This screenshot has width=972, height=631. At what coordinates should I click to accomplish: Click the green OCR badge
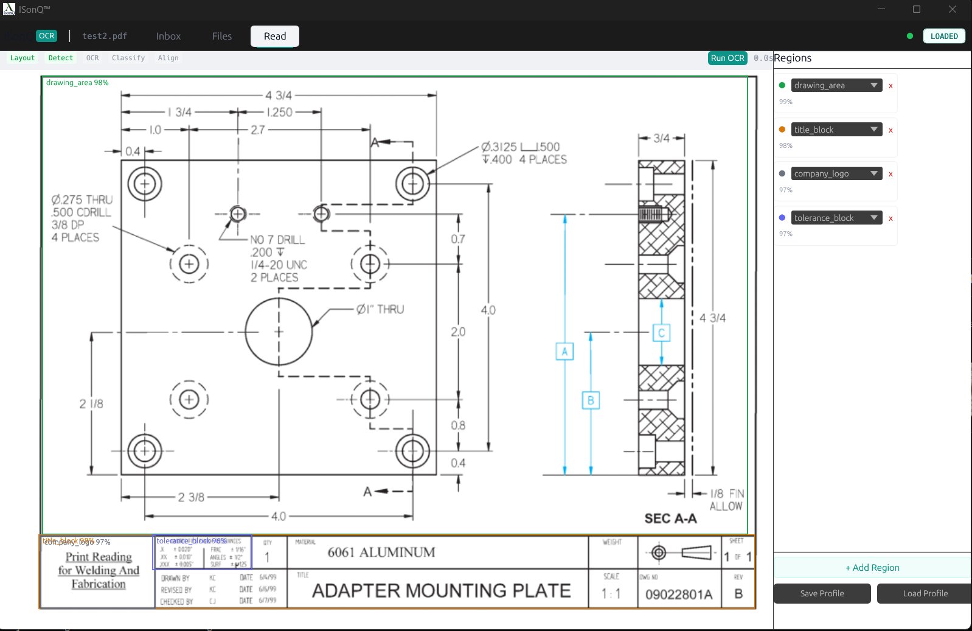[x=46, y=36]
